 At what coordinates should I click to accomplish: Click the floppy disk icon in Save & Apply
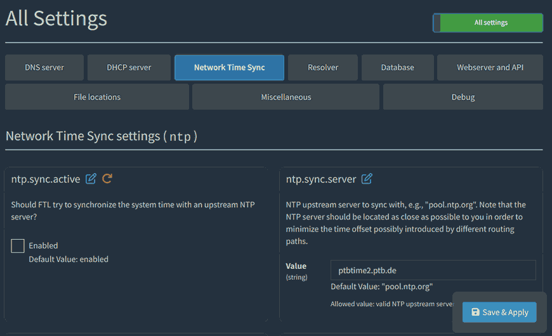pyautogui.click(x=475, y=313)
